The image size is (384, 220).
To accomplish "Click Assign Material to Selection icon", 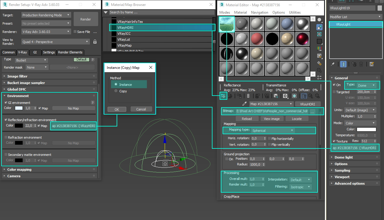I will [x=239, y=96].
